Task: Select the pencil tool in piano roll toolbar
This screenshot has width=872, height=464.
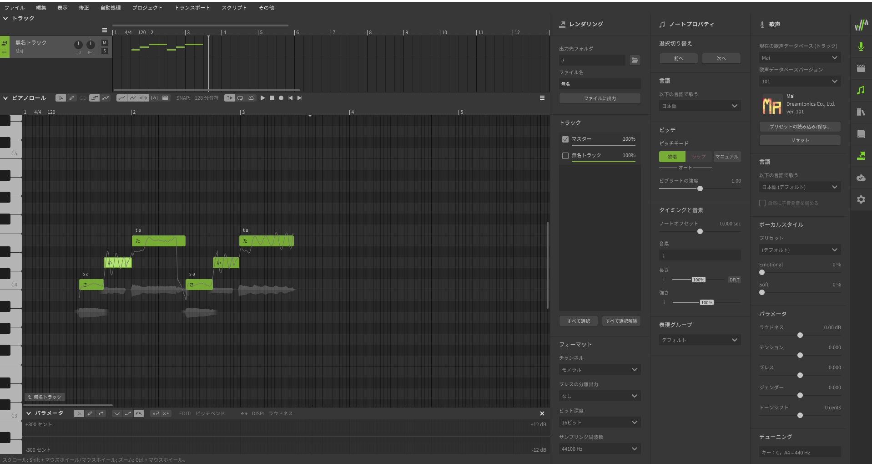Action: [x=72, y=98]
